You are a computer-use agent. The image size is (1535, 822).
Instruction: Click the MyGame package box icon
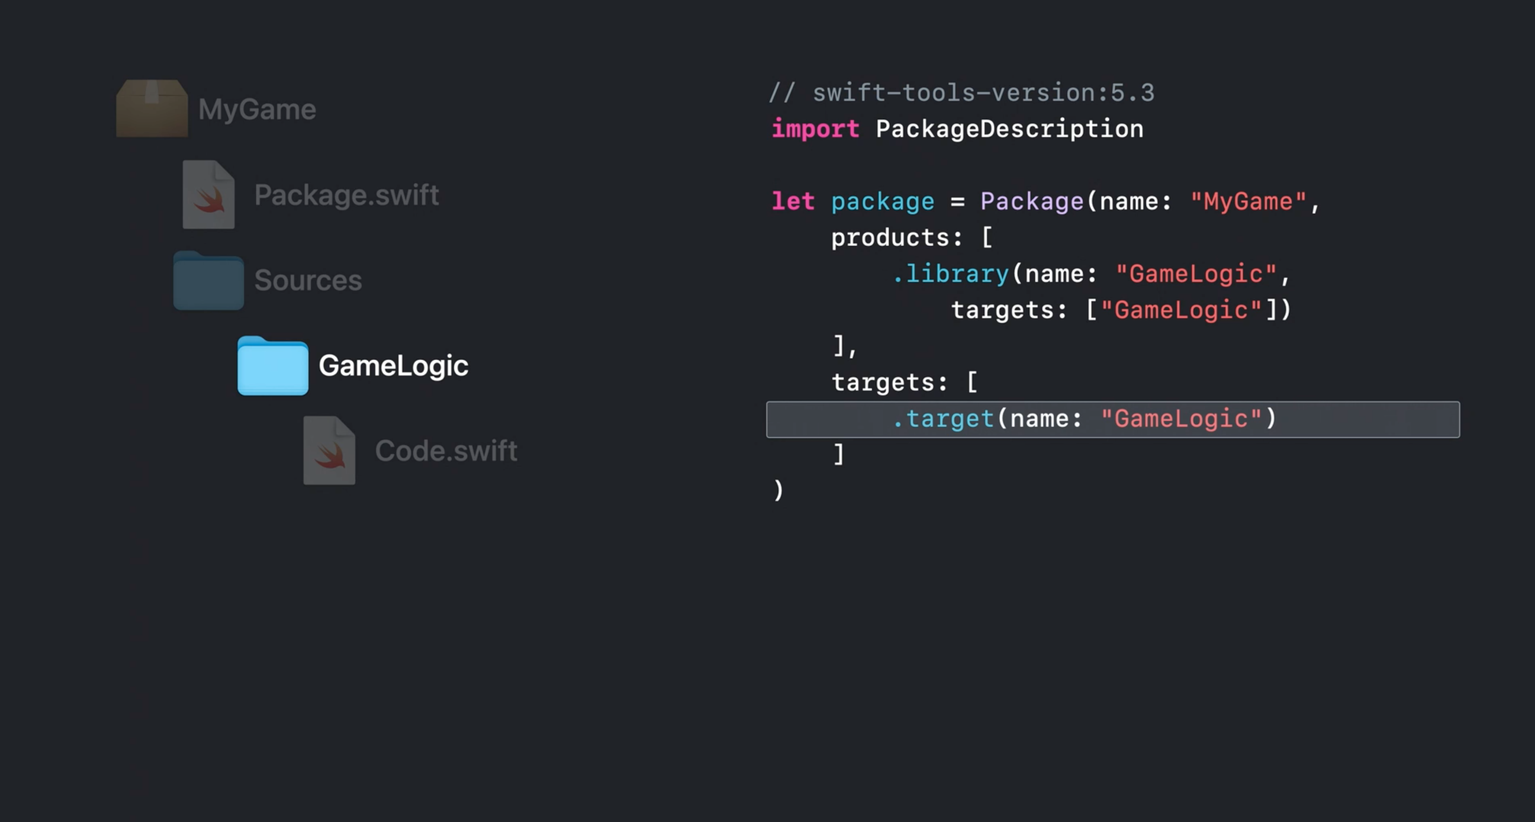click(152, 108)
